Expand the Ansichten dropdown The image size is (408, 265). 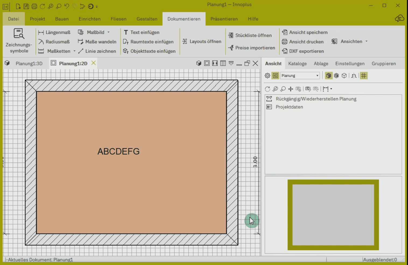tap(367, 41)
